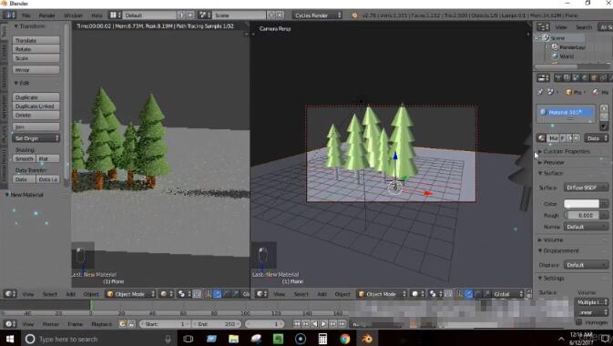Select Flat shading button

tap(47, 158)
